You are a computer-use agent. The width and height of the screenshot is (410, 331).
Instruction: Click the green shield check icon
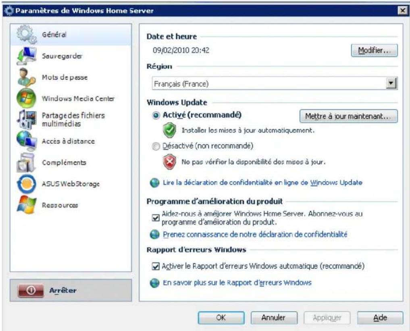pos(169,131)
